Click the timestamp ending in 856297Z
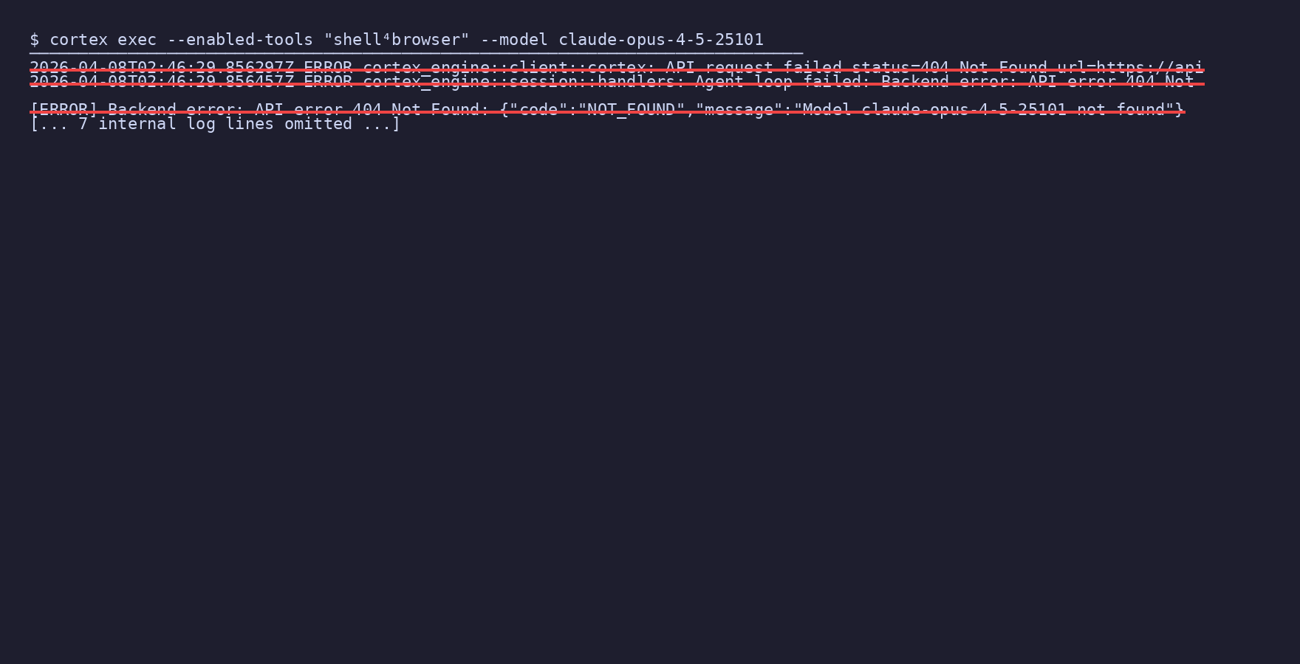The width and height of the screenshot is (1300, 664). pyautogui.click(x=162, y=68)
